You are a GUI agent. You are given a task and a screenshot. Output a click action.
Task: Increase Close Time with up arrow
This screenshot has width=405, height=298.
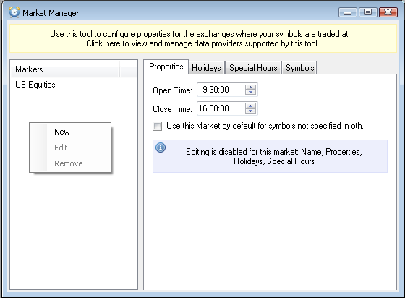point(250,106)
